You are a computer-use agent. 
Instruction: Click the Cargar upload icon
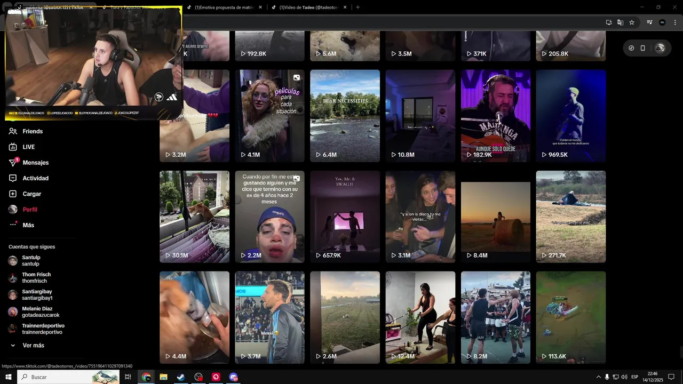13,194
